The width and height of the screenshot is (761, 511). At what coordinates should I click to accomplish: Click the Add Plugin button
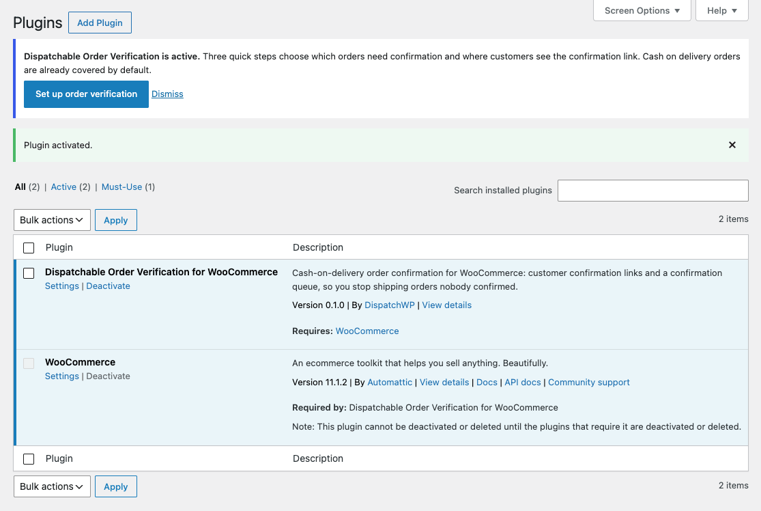tap(100, 23)
